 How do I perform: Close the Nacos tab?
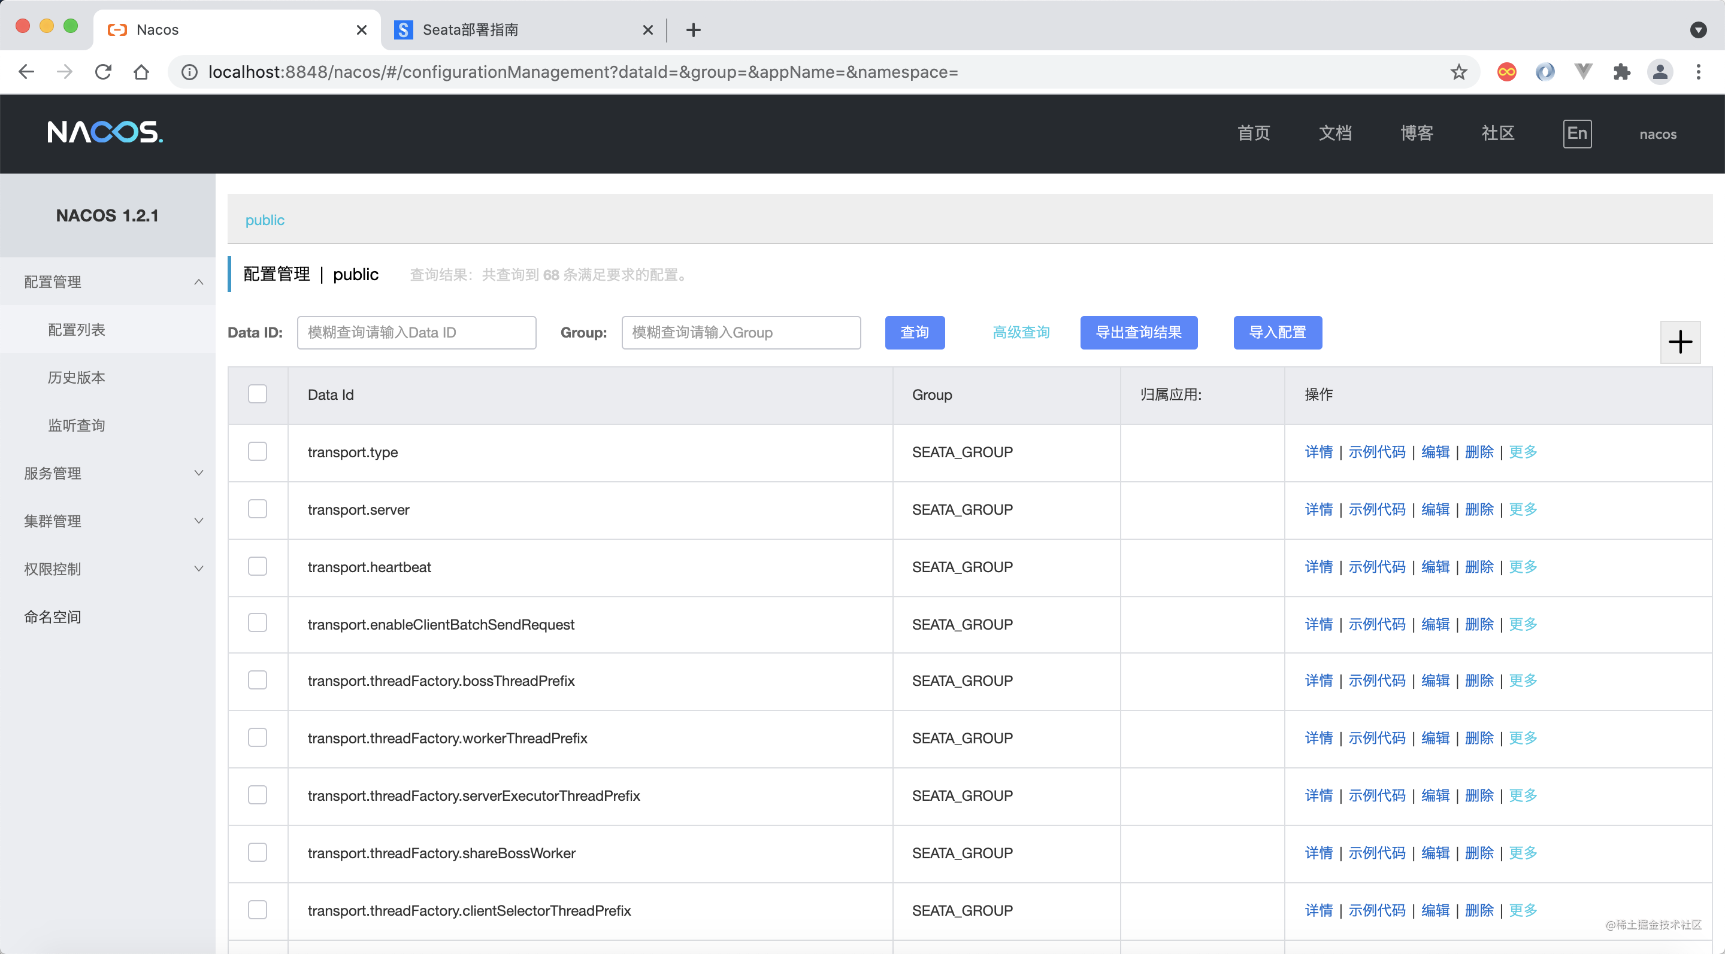pyautogui.click(x=362, y=29)
